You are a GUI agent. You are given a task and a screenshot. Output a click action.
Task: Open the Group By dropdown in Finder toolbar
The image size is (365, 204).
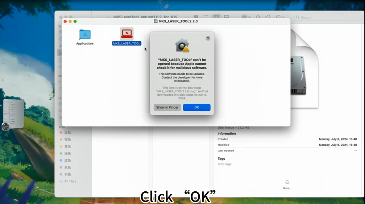click(x=246, y=17)
